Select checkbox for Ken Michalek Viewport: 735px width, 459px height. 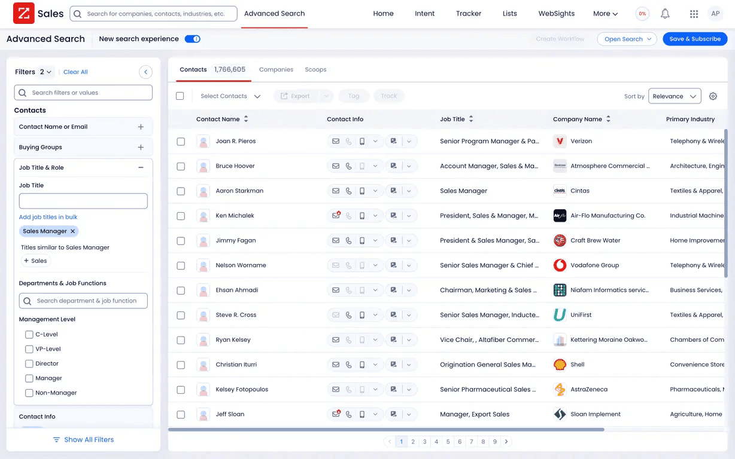pos(181,216)
